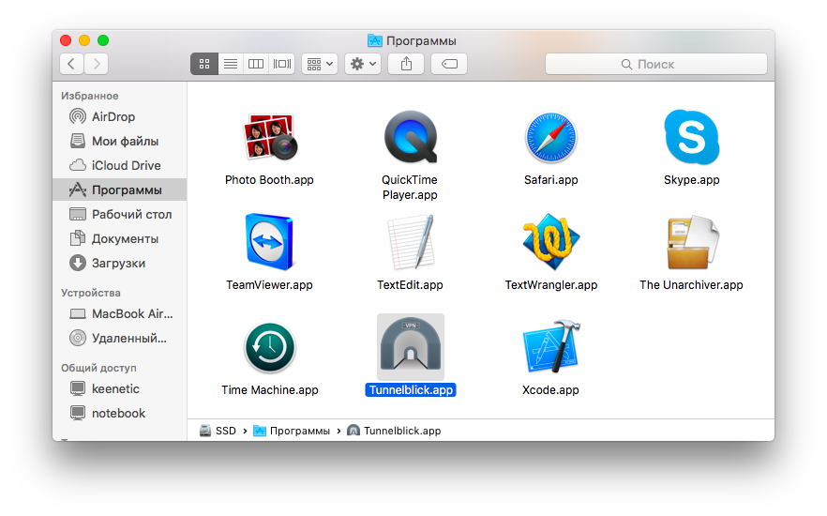Select the Tunnelblick.app tunnel icon
This screenshot has width=827, height=516.
coord(411,346)
